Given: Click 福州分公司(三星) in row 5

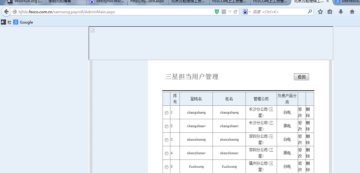Looking at the screenshot, I should (x=261, y=167).
